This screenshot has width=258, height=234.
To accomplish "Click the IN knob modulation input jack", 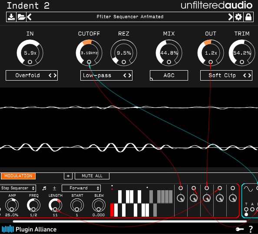I will (30, 62).
